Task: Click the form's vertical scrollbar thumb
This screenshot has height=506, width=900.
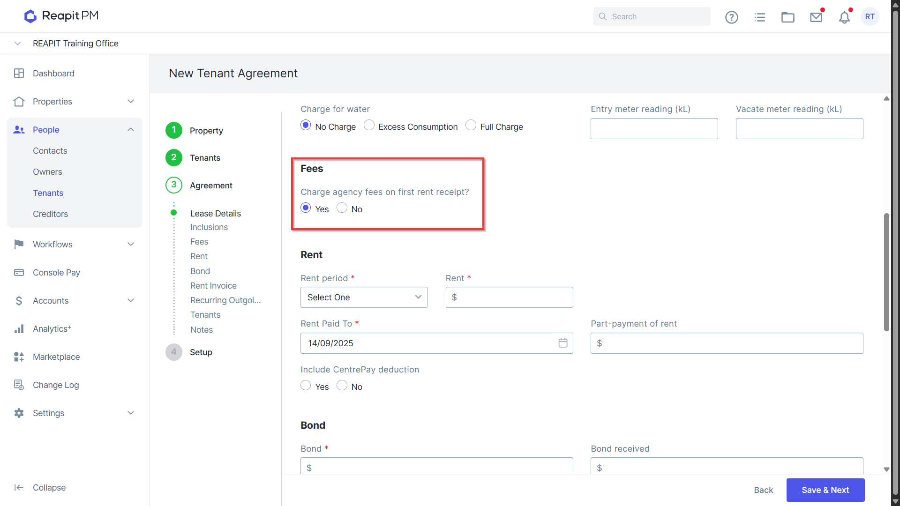Action: click(x=886, y=272)
